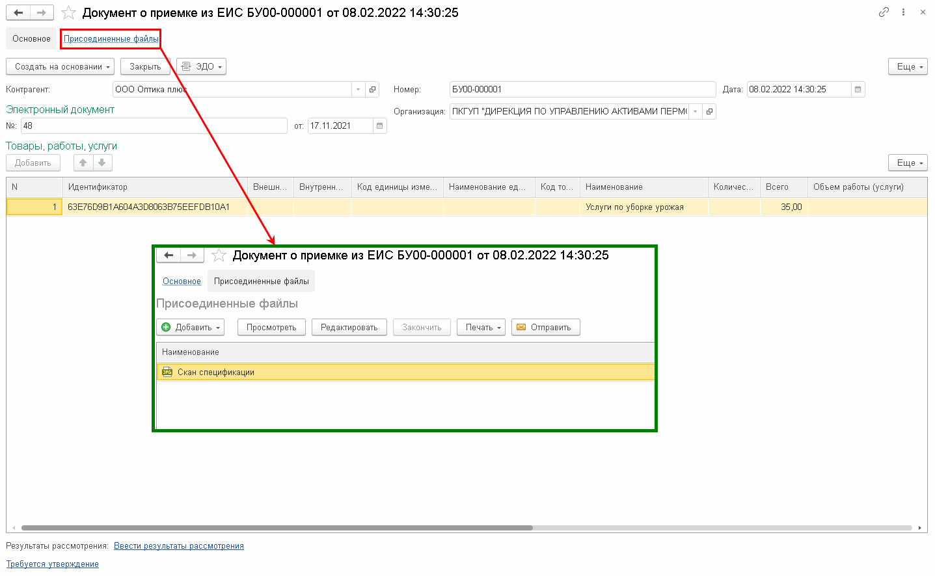Click the JPG icon beside Скан спецификации
This screenshot has width=935, height=576.
[x=167, y=372]
